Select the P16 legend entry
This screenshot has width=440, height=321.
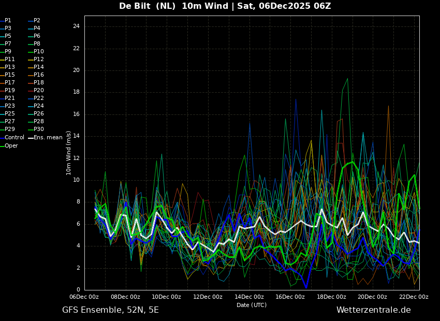(39, 75)
